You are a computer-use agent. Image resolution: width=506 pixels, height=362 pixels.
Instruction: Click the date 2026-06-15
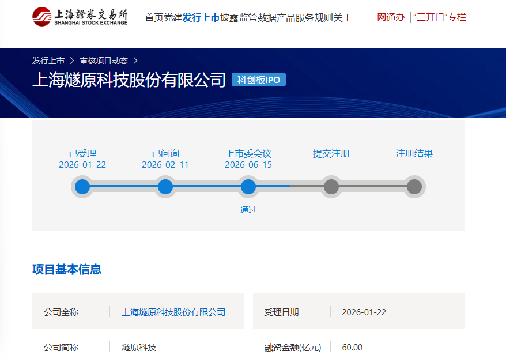click(248, 165)
